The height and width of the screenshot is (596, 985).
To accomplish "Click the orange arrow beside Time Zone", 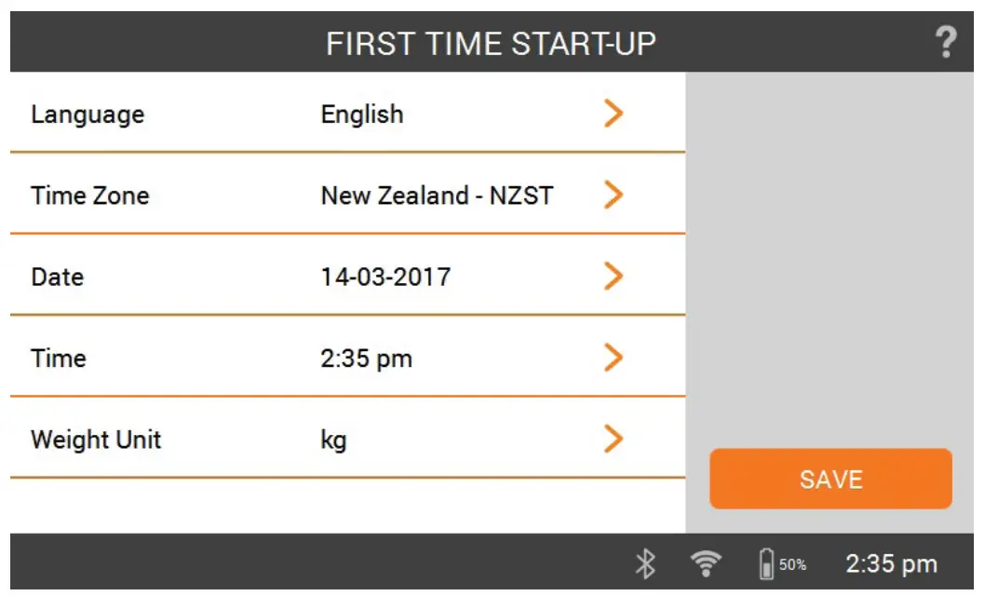I will [614, 195].
